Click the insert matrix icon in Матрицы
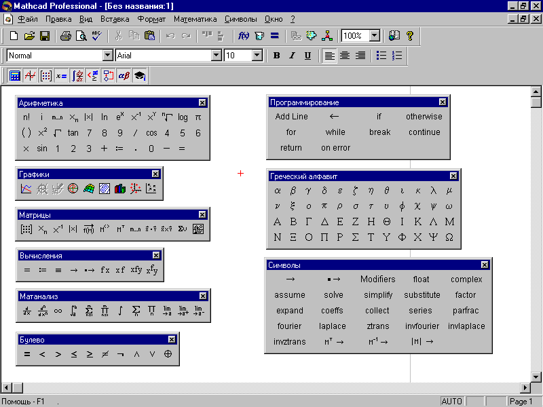The image size is (543, 407). 26,229
